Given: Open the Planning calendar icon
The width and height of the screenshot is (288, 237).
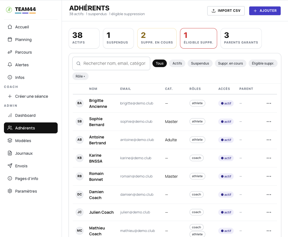Looking at the screenshot, I should pos(10,39).
